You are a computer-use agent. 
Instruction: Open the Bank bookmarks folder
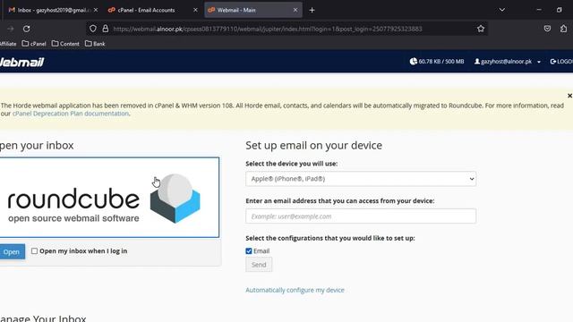pyautogui.click(x=95, y=44)
